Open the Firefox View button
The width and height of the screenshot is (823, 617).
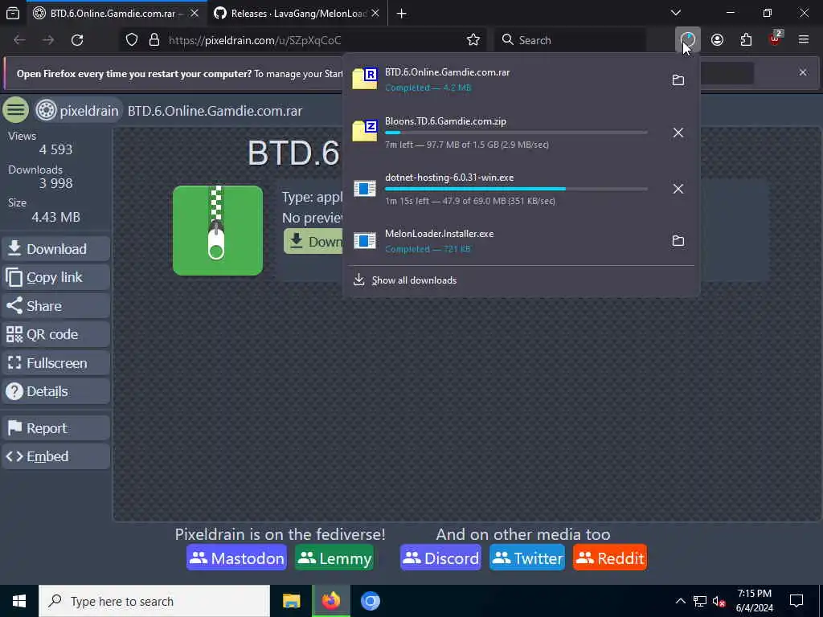click(x=13, y=13)
